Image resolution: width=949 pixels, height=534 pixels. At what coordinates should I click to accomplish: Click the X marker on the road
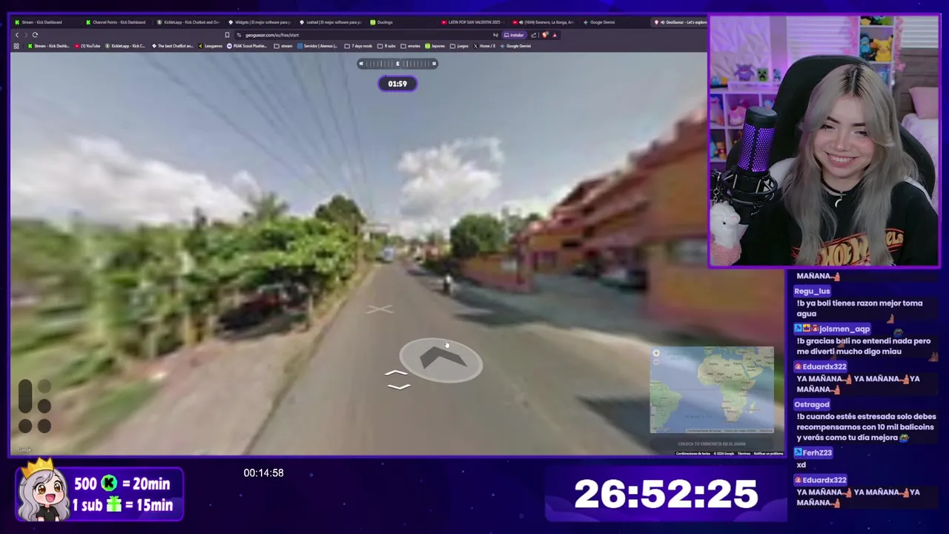[x=380, y=309]
